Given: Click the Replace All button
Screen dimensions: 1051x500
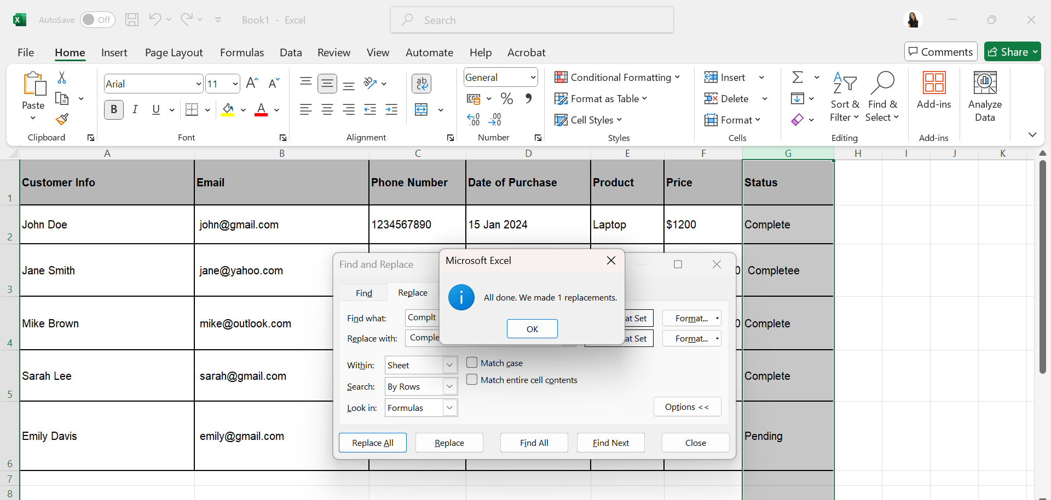Looking at the screenshot, I should click(x=372, y=443).
